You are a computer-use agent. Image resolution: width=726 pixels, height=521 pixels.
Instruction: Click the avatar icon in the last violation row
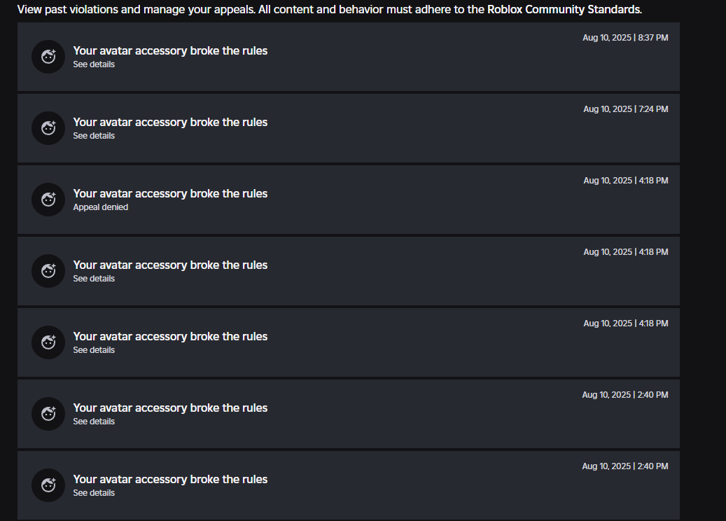point(48,485)
